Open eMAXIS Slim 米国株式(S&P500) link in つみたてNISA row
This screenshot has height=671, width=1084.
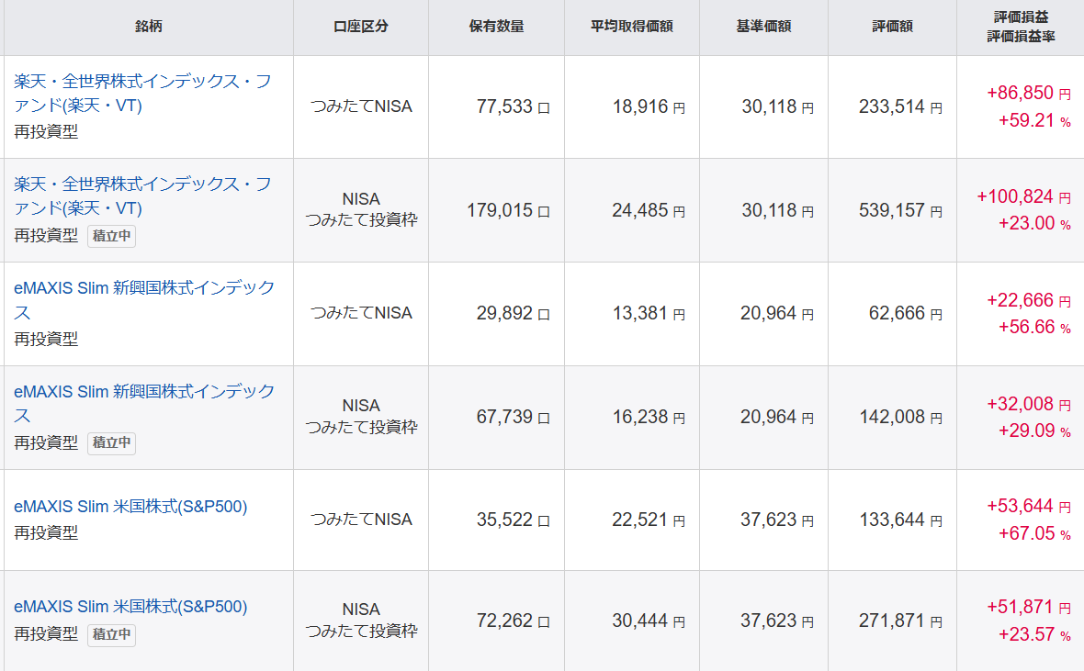130,507
